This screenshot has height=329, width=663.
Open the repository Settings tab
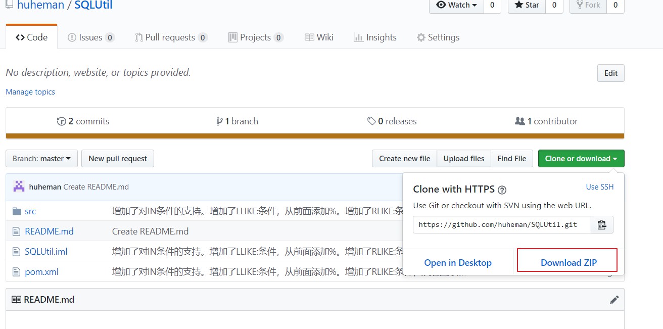pos(438,37)
